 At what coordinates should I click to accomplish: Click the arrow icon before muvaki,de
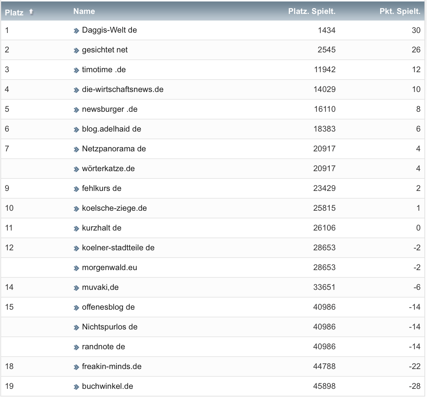coord(76,288)
